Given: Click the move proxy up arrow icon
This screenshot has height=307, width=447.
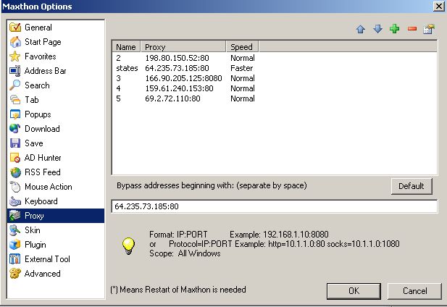Looking at the screenshot, I should 361,29.
